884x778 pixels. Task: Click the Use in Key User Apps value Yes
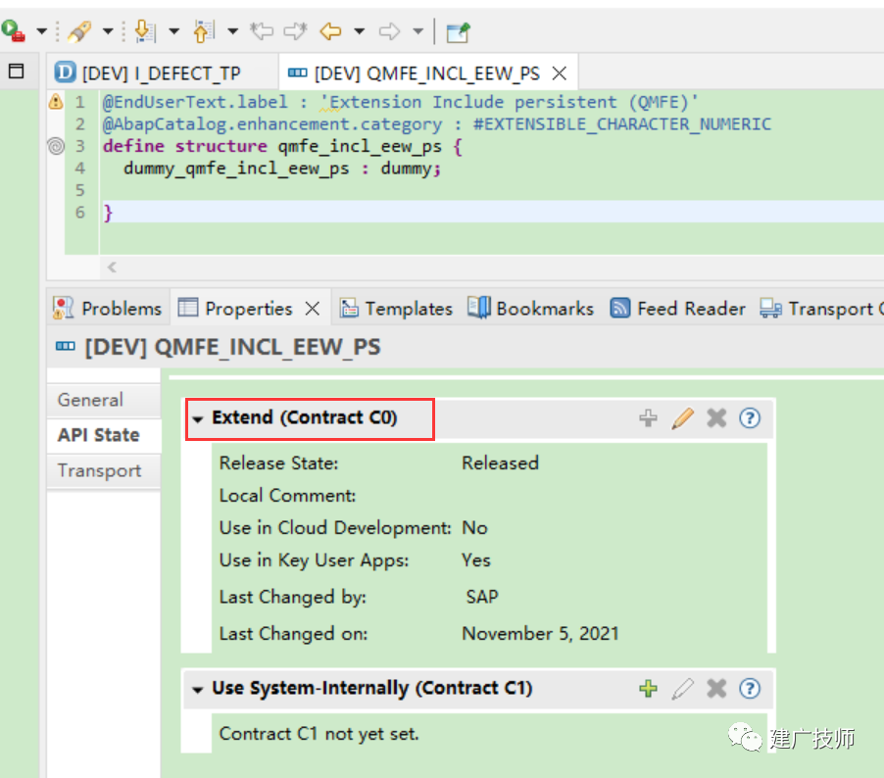tap(476, 560)
